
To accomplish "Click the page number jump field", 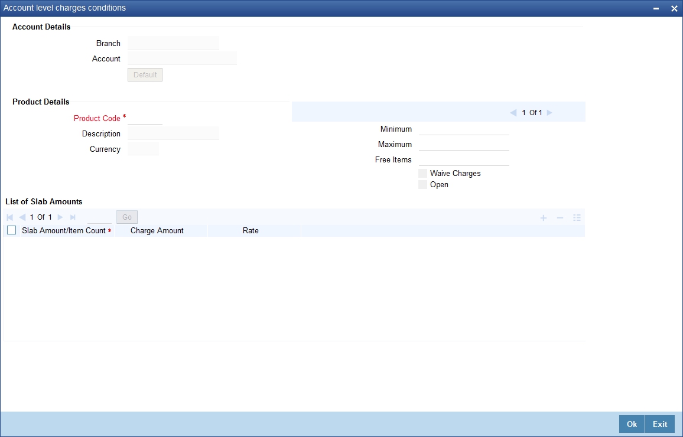I will tap(99, 217).
